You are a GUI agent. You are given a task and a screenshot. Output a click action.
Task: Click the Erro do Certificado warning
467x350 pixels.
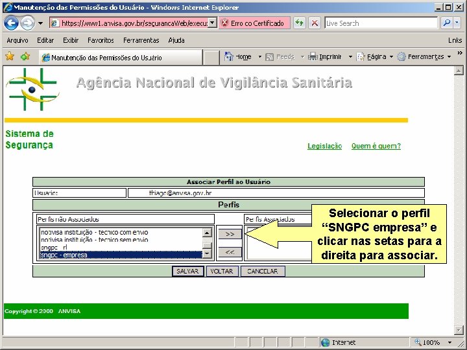point(254,23)
